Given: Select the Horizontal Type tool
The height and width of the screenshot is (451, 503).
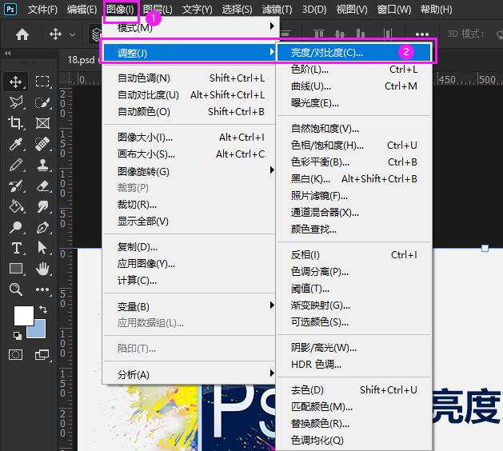Looking at the screenshot, I should pyautogui.click(x=16, y=248).
